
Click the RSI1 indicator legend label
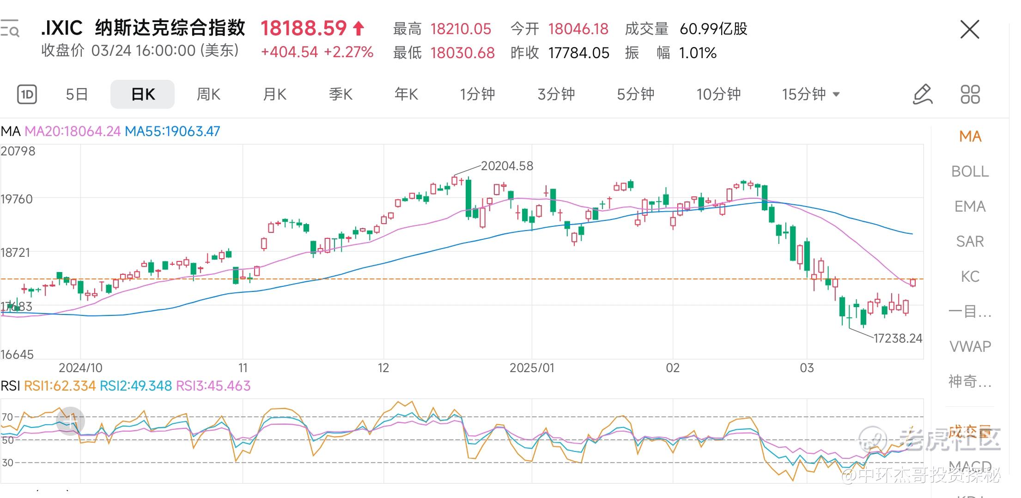pyautogui.click(x=60, y=386)
